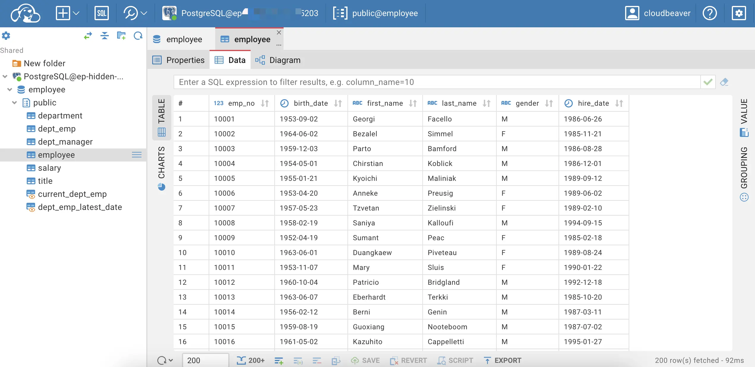The height and width of the screenshot is (367, 755).
Task: Toggle the VALUE side panel
Action: coord(744,117)
